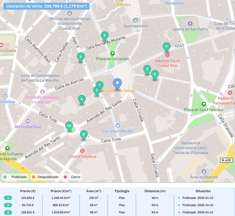Select map pin number 9
This screenshot has width=235, height=216.
pyautogui.click(x=166, y=47)
